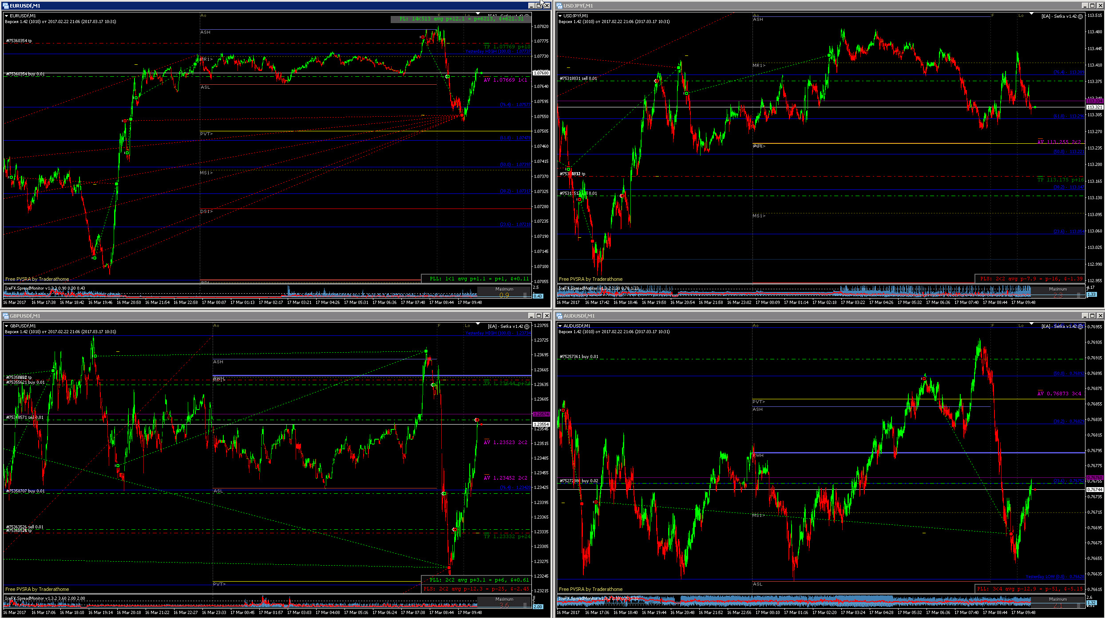Click the 'PLS: 2<2 avg p-7.9' panel
Image resolution: width=1105 pixels, height=618 pixels.
1030,279
